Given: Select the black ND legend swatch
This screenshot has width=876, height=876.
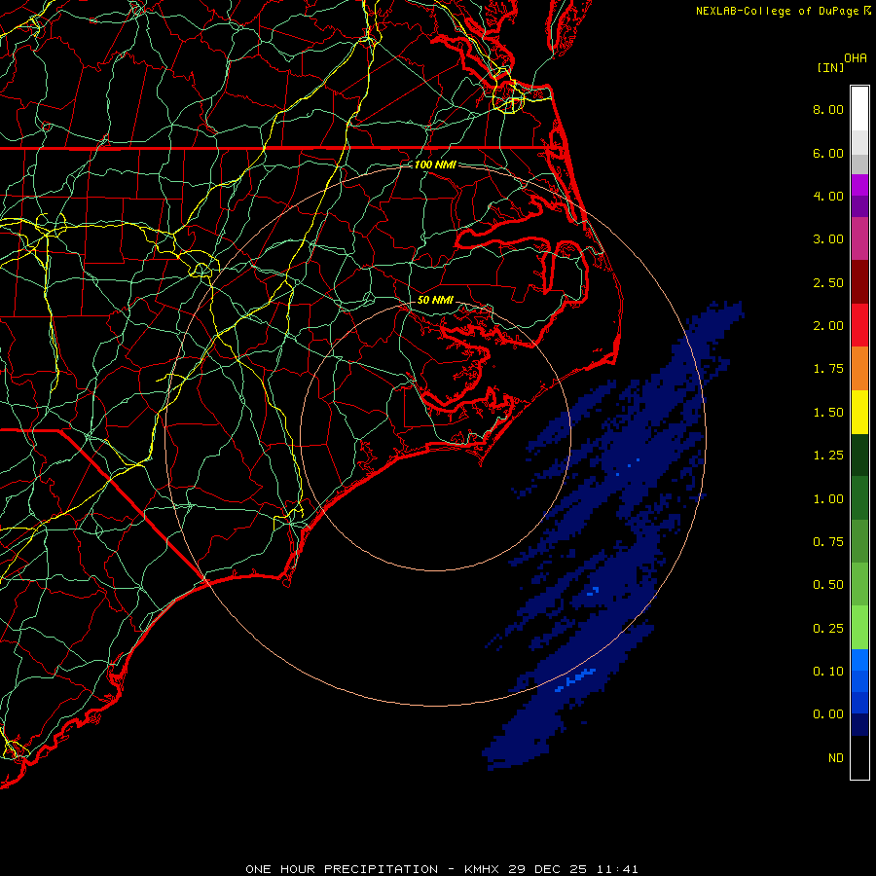Looking at the screenshot, I should [859, 757].
